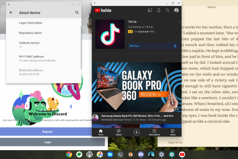Open YouTube from the shelf
Screen dimensions: 238x159
tap(182, 154)
